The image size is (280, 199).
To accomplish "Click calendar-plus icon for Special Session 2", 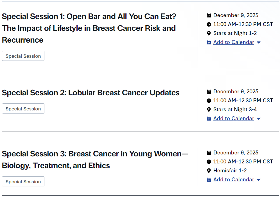I will (x=209, y=119).
